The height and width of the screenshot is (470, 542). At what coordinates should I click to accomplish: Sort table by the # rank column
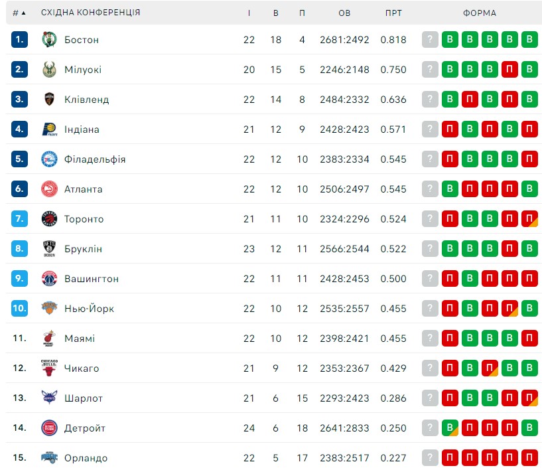[x=19, y=13]
